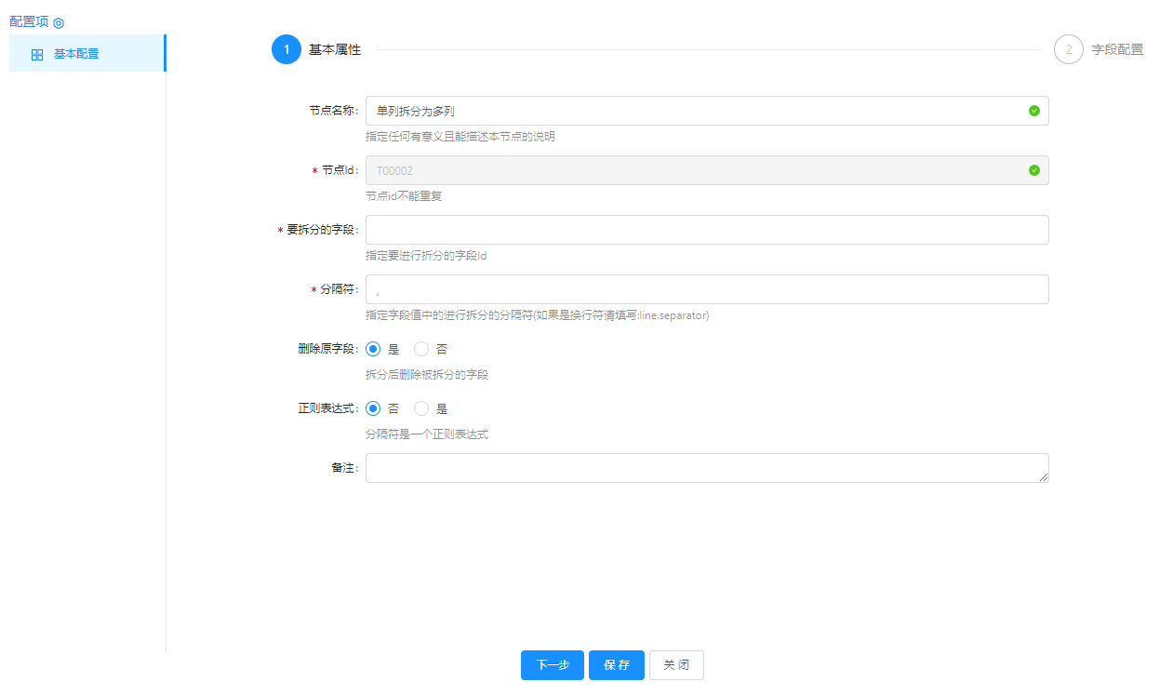Click the grid icon next to 基本配置

click(x=37, y=55)
